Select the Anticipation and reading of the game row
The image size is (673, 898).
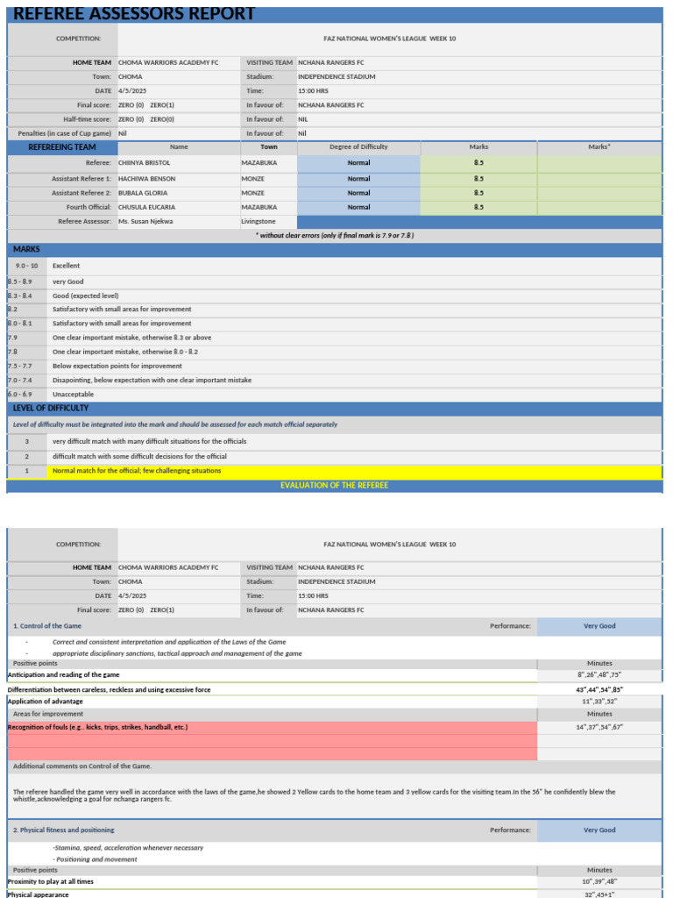(x=273, y=675)
